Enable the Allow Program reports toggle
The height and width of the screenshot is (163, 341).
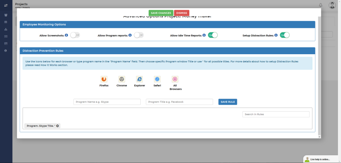[x=139, y=35]
